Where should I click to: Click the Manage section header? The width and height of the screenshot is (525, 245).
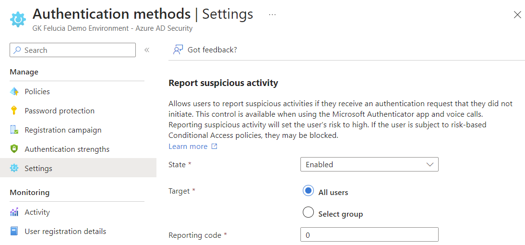[24, 72]
